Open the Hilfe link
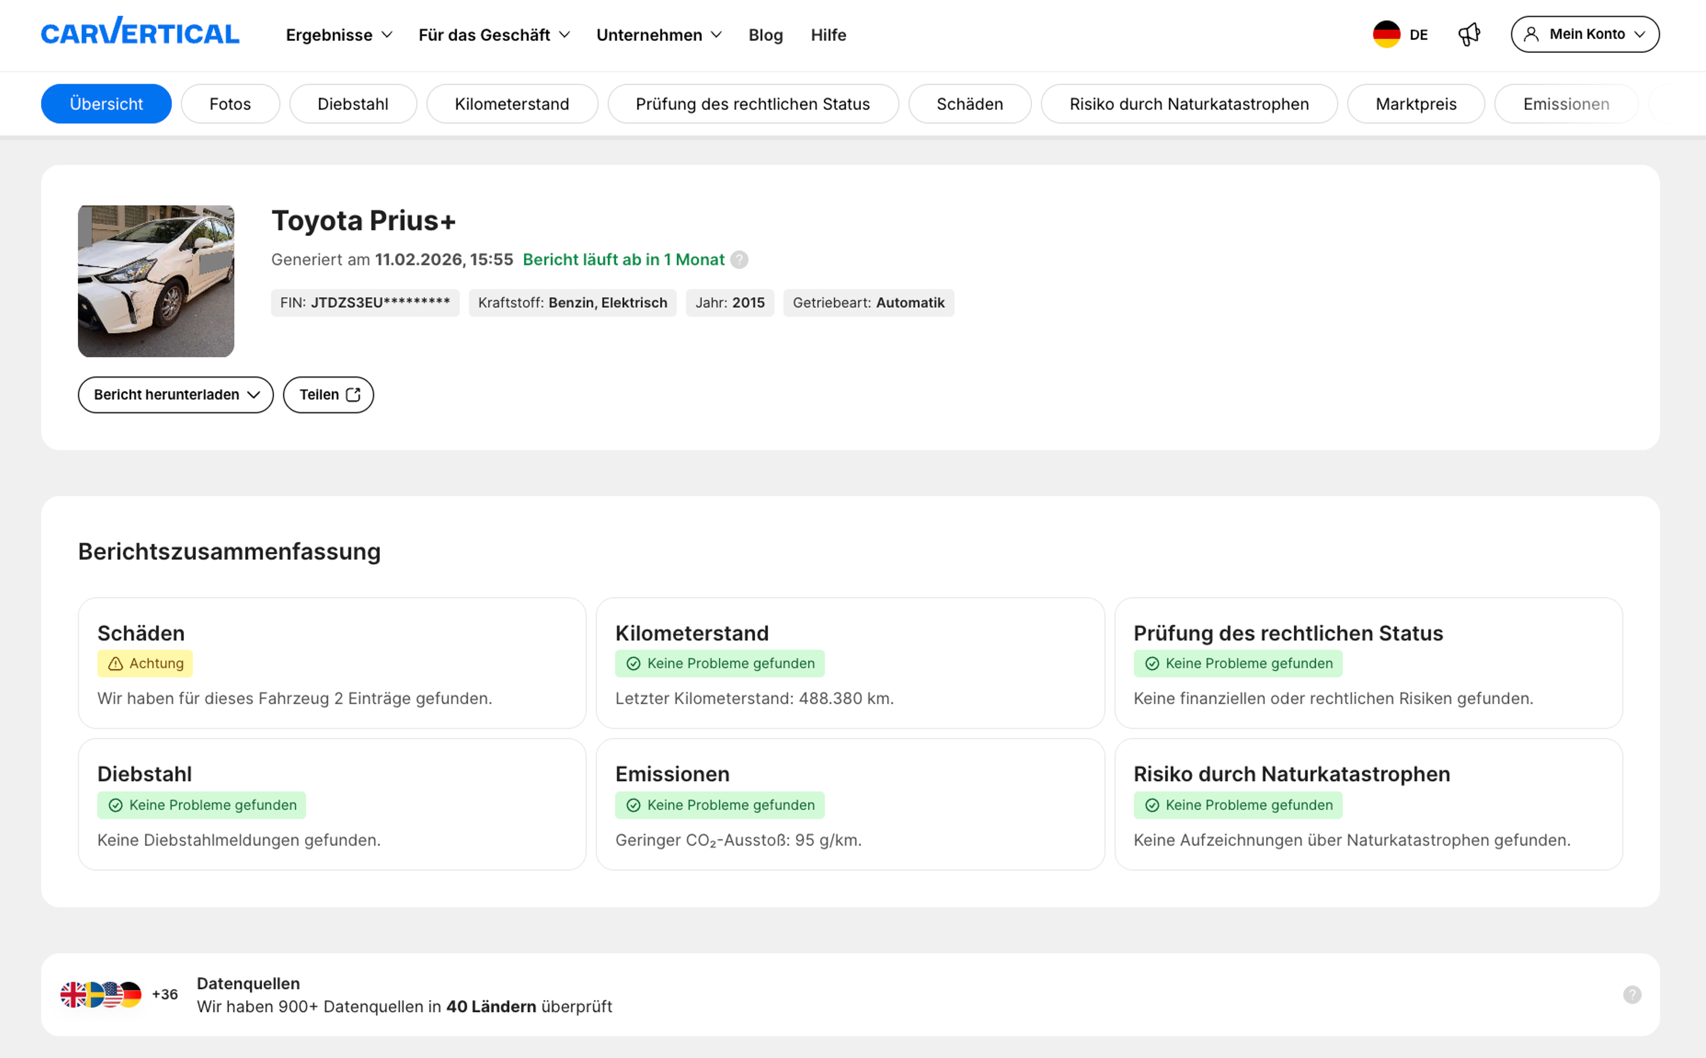The width and height of the screenshot is (1706, 1058). pos(828,35)
